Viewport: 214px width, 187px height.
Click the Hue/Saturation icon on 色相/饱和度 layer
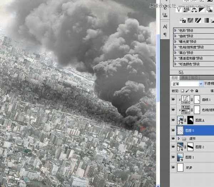click(x=185, y=110)
